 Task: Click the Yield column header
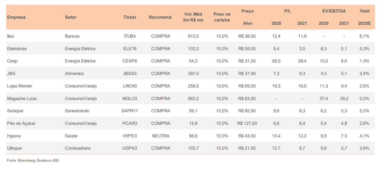click(364, 11)
